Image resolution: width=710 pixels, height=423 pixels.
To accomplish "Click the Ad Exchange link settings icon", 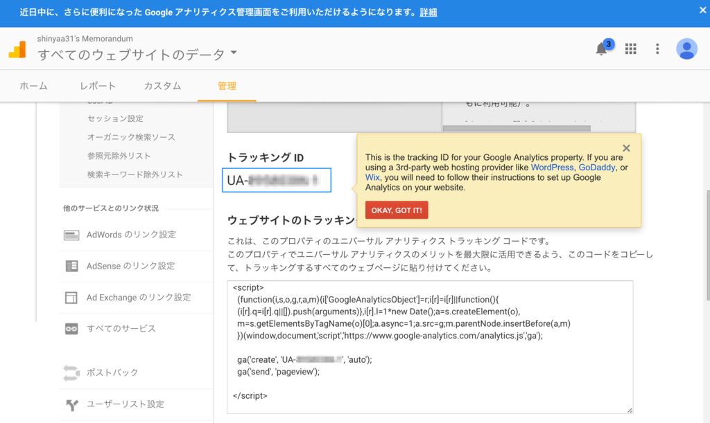I will (71, 298).
